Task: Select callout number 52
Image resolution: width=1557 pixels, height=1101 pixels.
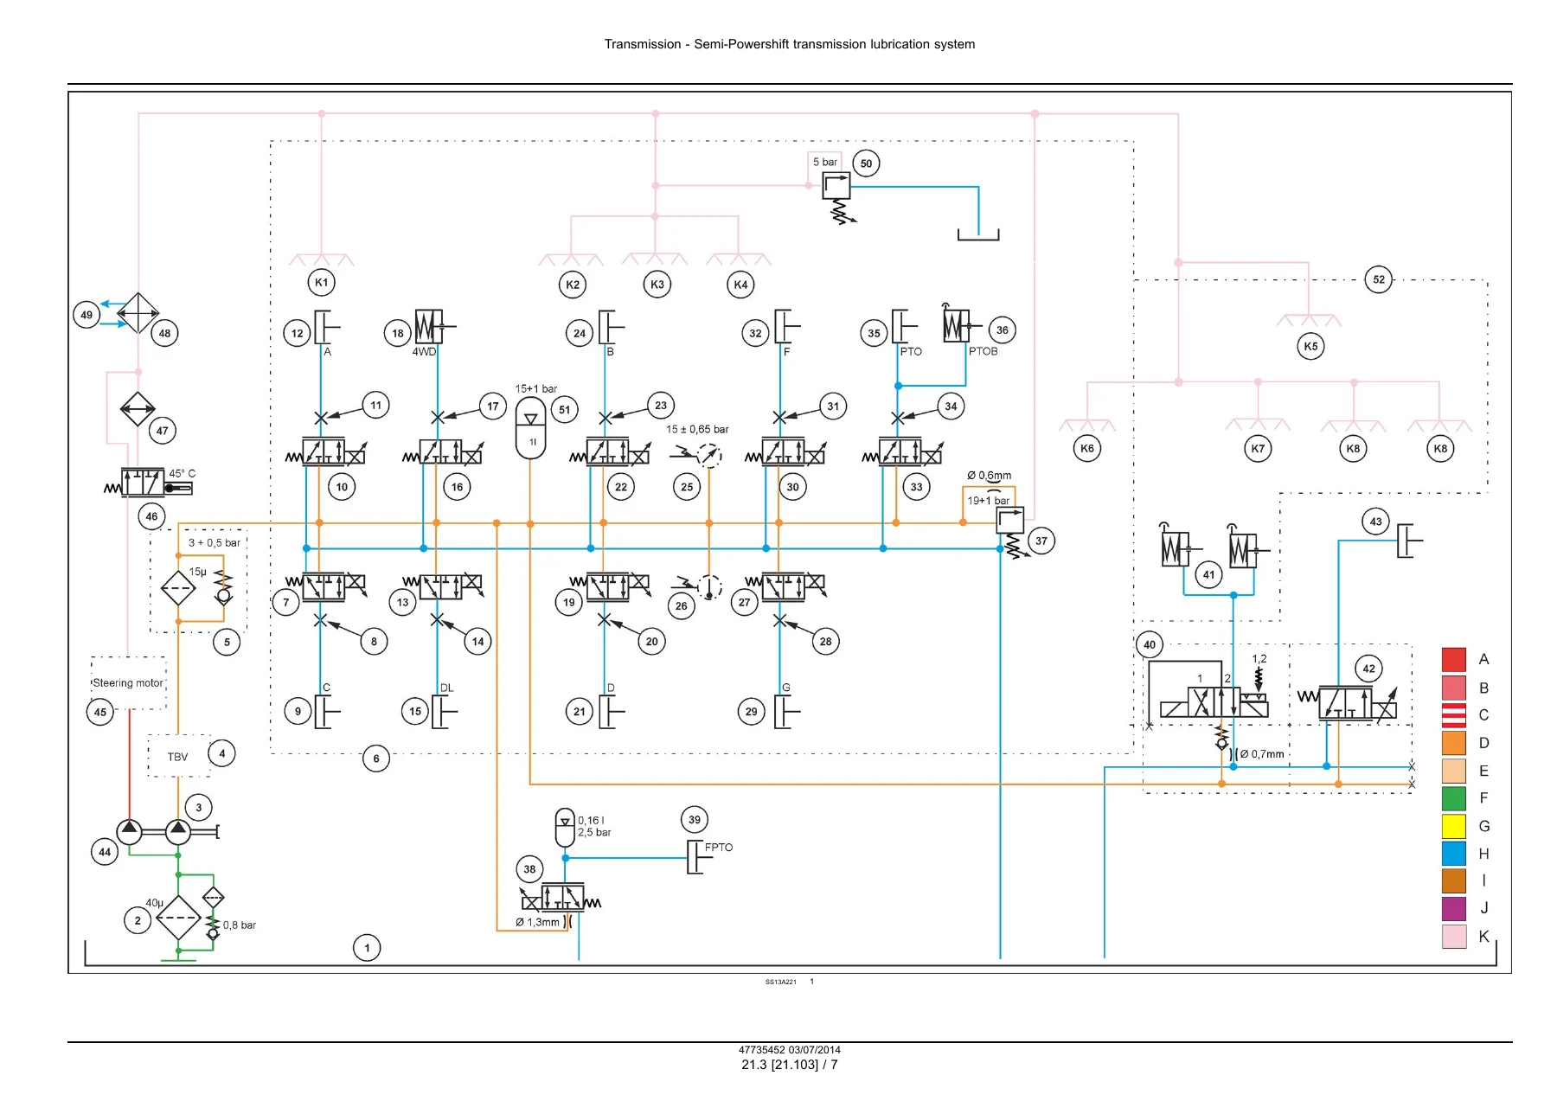Action: click(1378, 279)
